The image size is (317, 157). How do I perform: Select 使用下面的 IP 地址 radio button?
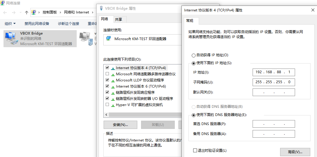(x=193, y=63)
